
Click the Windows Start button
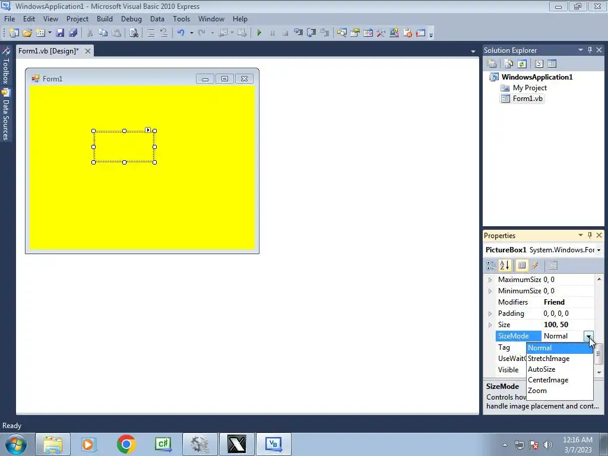pyautogui.click(x=15, y=444)
